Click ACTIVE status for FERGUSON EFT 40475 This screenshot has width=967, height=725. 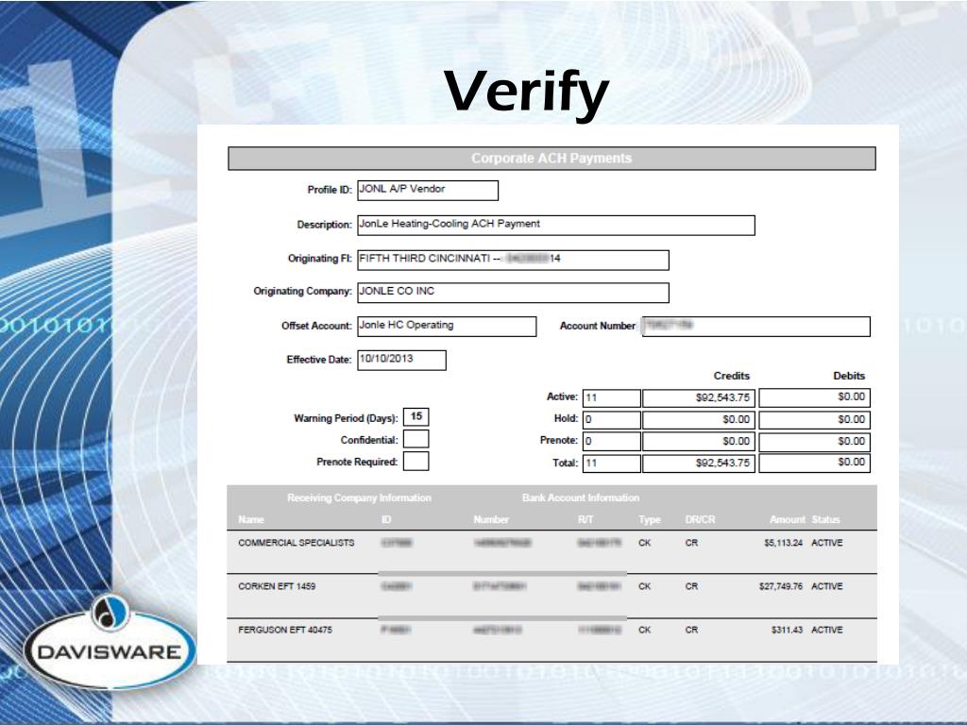tap(827, 630)
